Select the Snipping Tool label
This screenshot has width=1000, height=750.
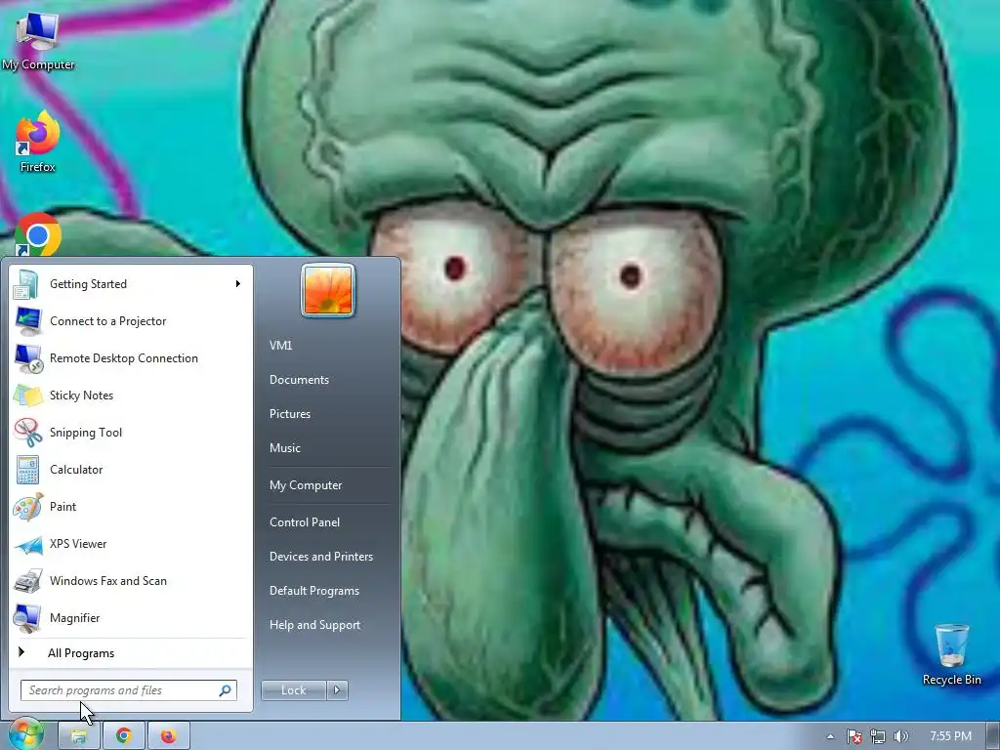pos(86,433)
